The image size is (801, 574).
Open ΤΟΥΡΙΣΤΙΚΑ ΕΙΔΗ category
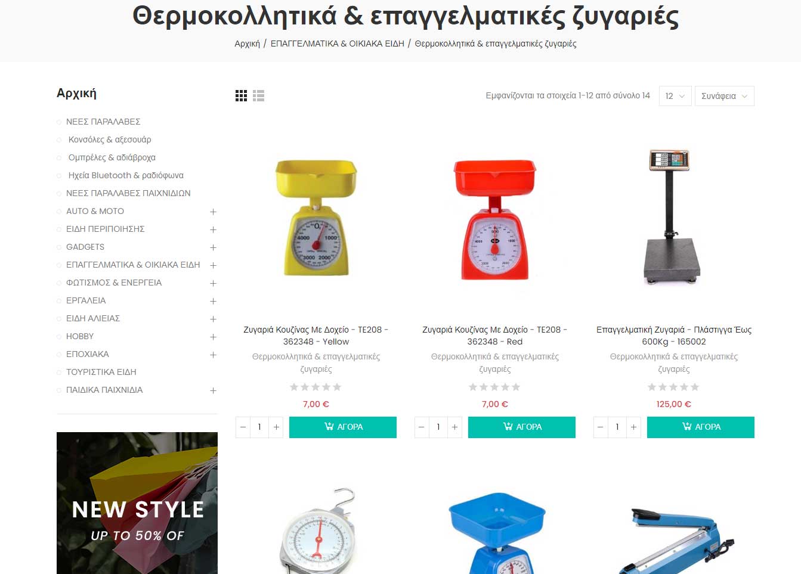pos(101,372)
